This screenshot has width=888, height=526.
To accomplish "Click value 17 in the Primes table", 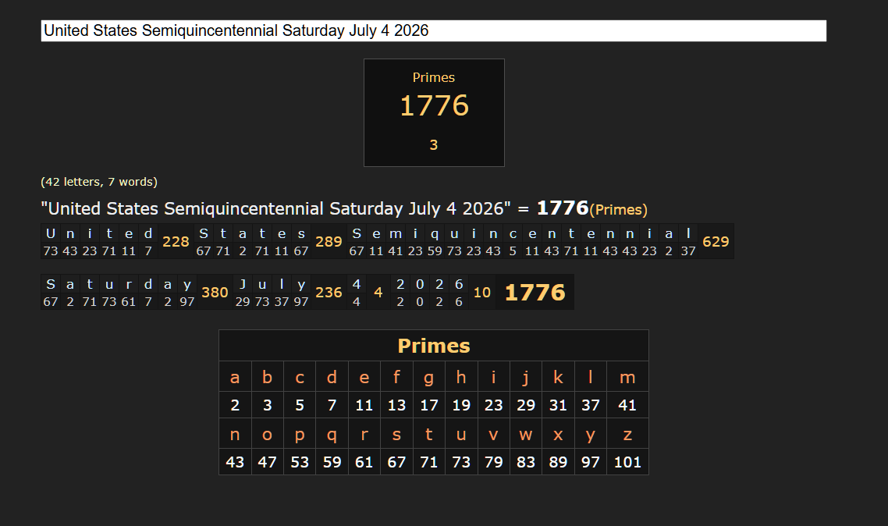I will (428, 405).
